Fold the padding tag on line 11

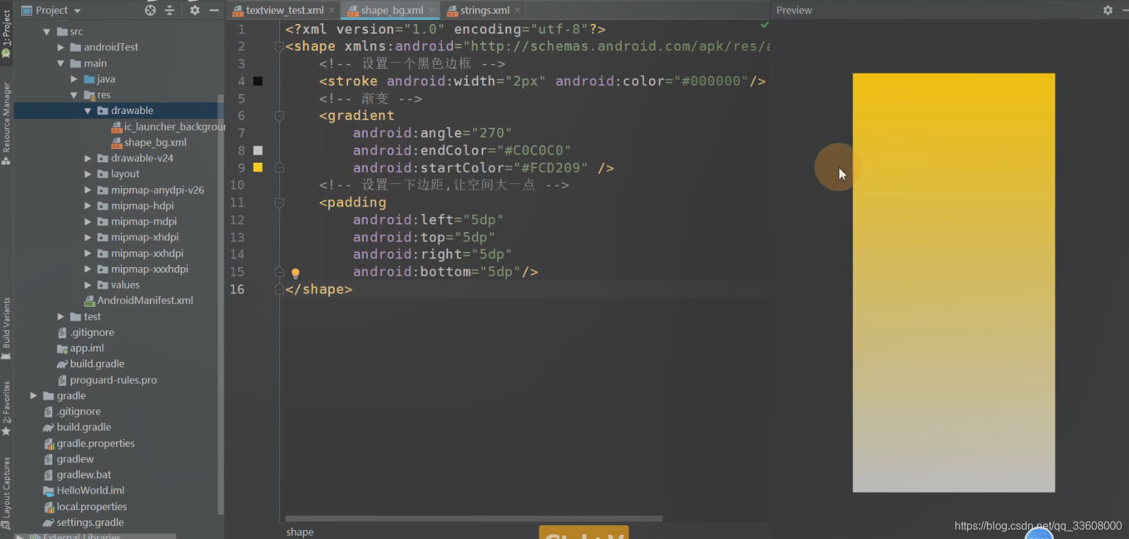coord(279,203)
